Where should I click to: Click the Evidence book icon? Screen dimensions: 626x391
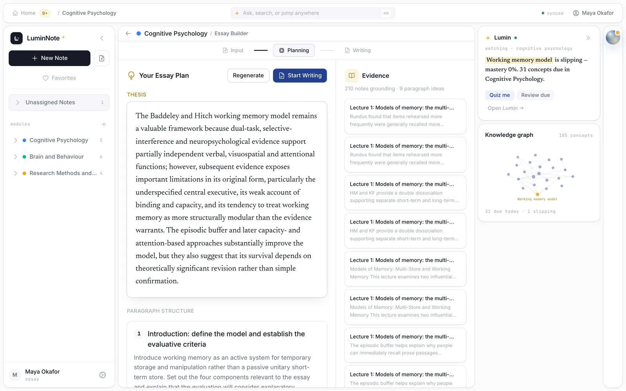click(351, 75)
